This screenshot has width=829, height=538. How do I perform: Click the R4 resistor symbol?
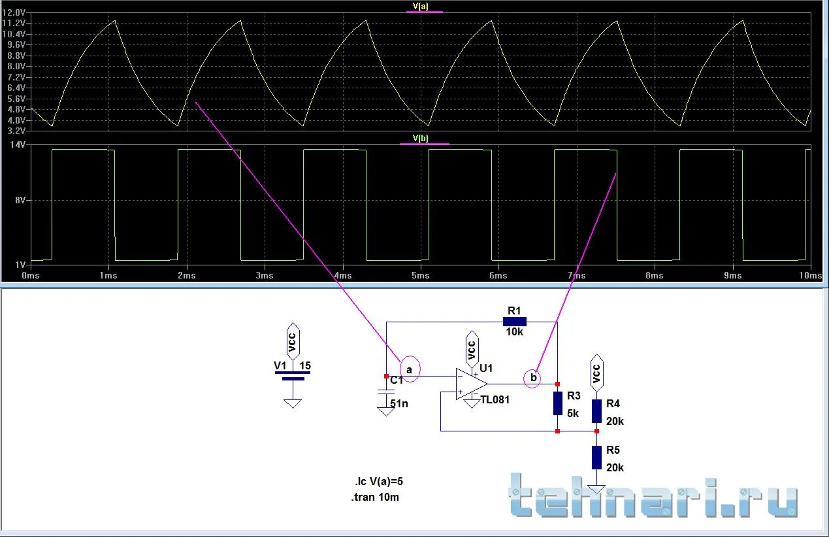point(596,411)
